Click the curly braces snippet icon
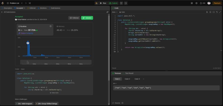 [214, 12]
